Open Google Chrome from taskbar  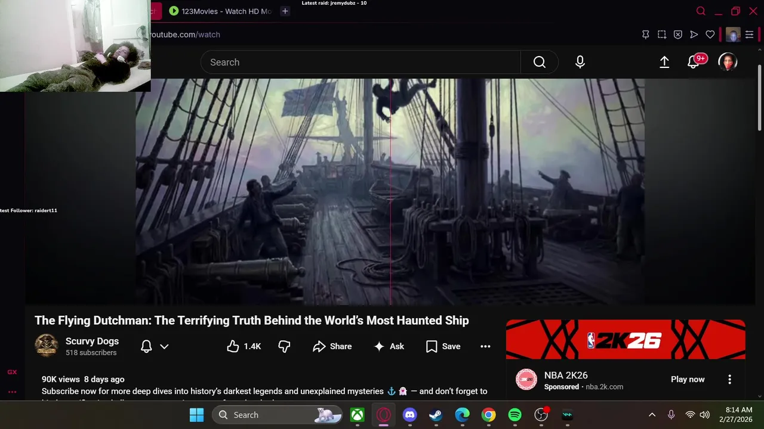click(488, 415)
